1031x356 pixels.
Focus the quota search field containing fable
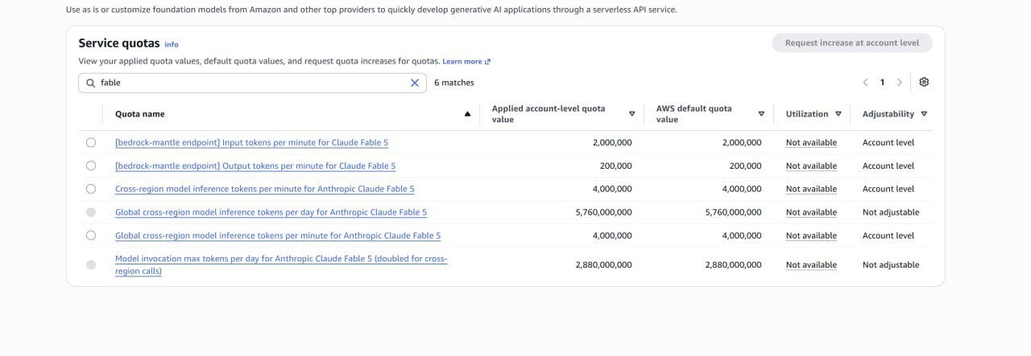[252, 83]
